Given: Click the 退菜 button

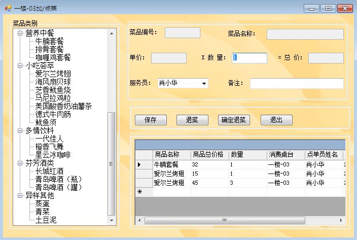Looking at the screenshot, I should [192, 120].
